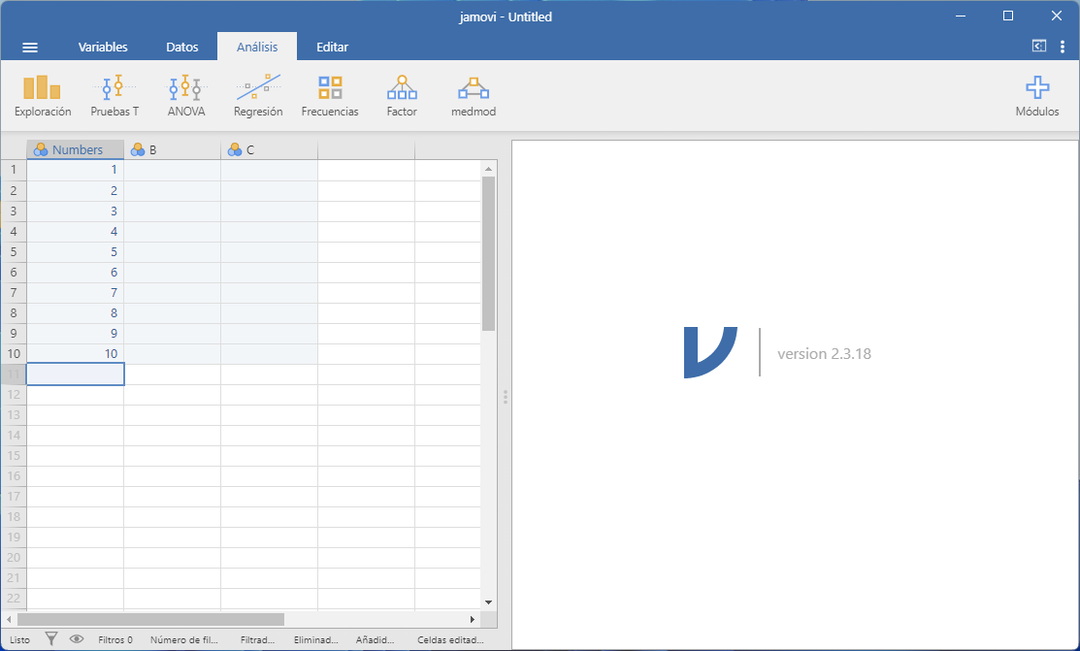1080x651 pixels.
Task: Toggle the filter funnel in the status bar
Action: (x=52, y=639)
